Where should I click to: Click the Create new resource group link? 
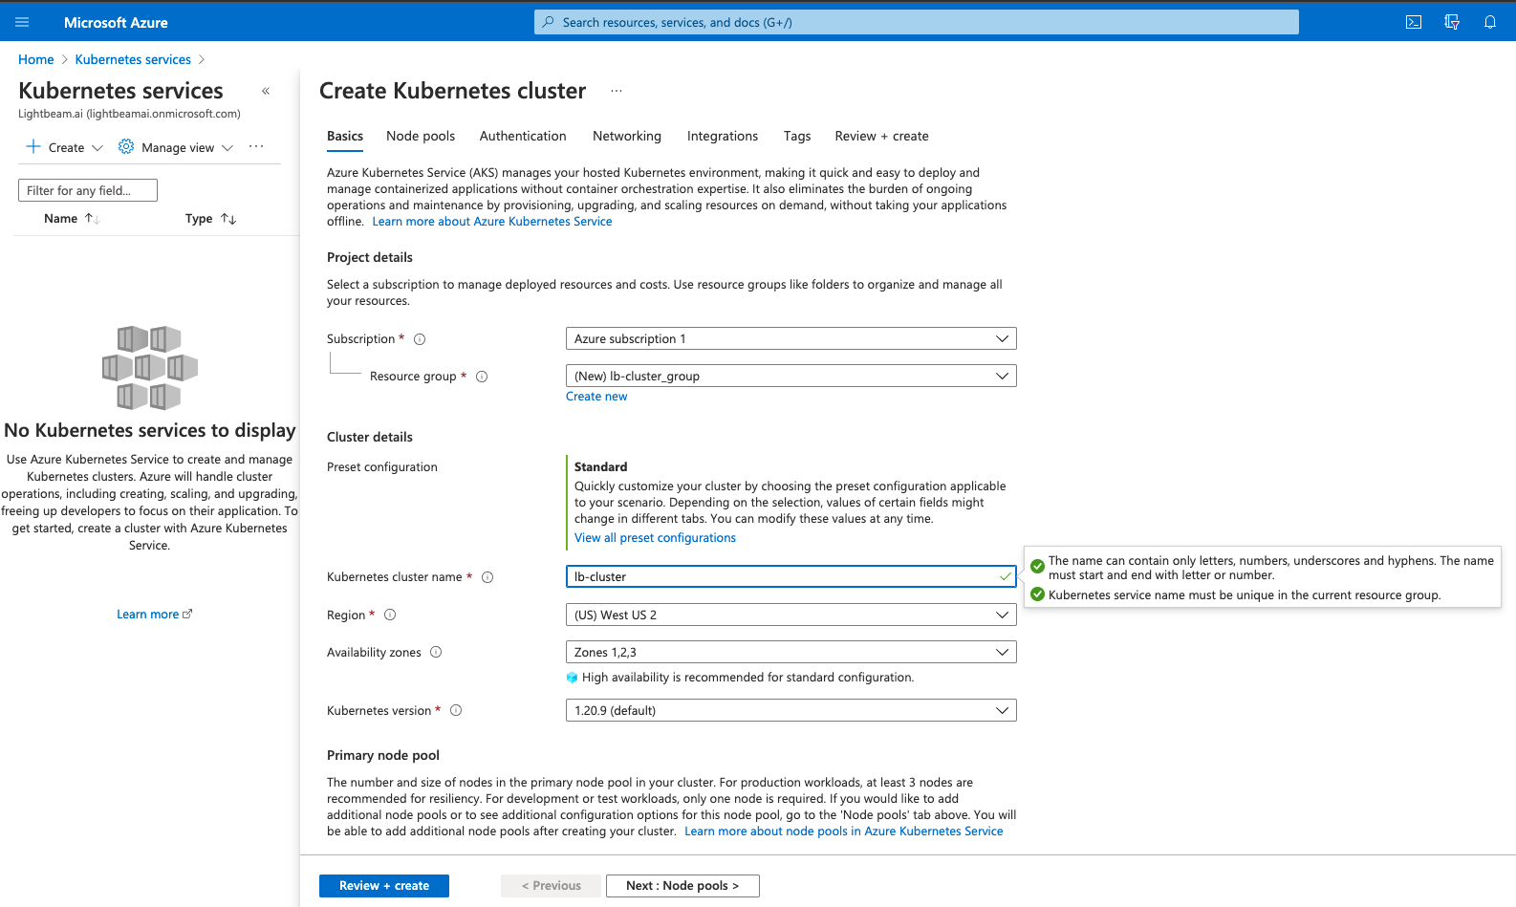[596, 397]
